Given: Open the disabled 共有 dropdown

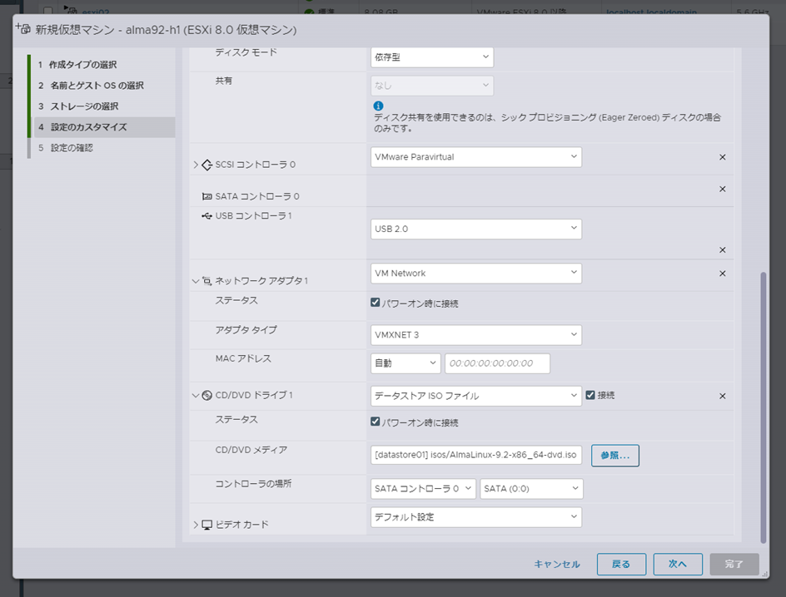Looking at the screenshot, I should [432, 86].
